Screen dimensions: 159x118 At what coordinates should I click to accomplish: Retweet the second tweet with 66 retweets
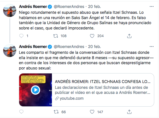click(56, 112)
